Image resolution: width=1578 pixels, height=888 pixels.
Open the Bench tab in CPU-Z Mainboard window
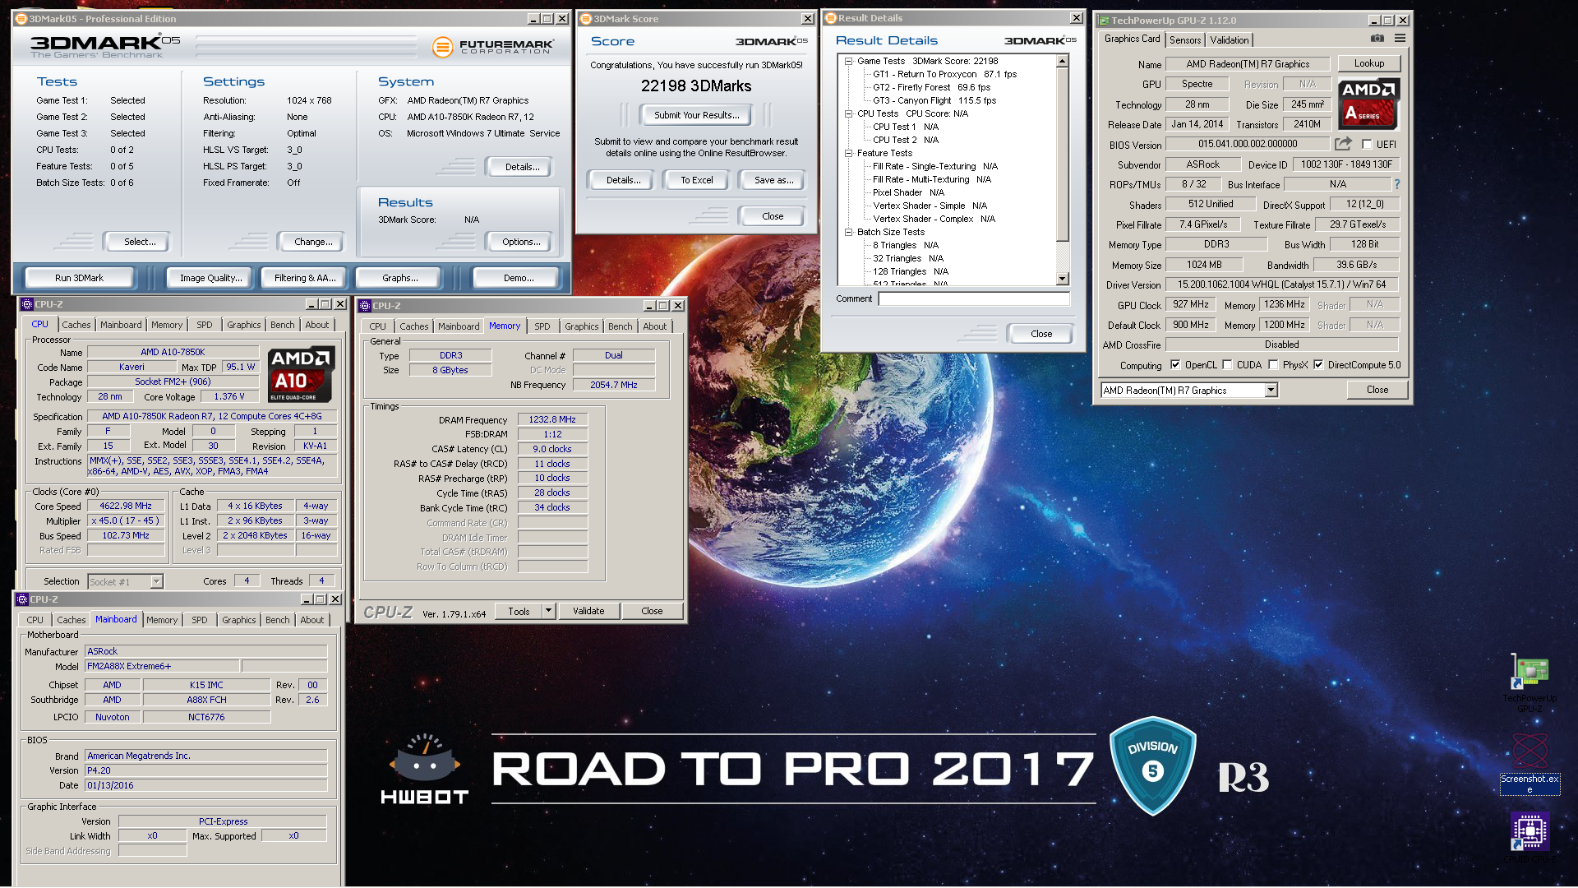278,620
